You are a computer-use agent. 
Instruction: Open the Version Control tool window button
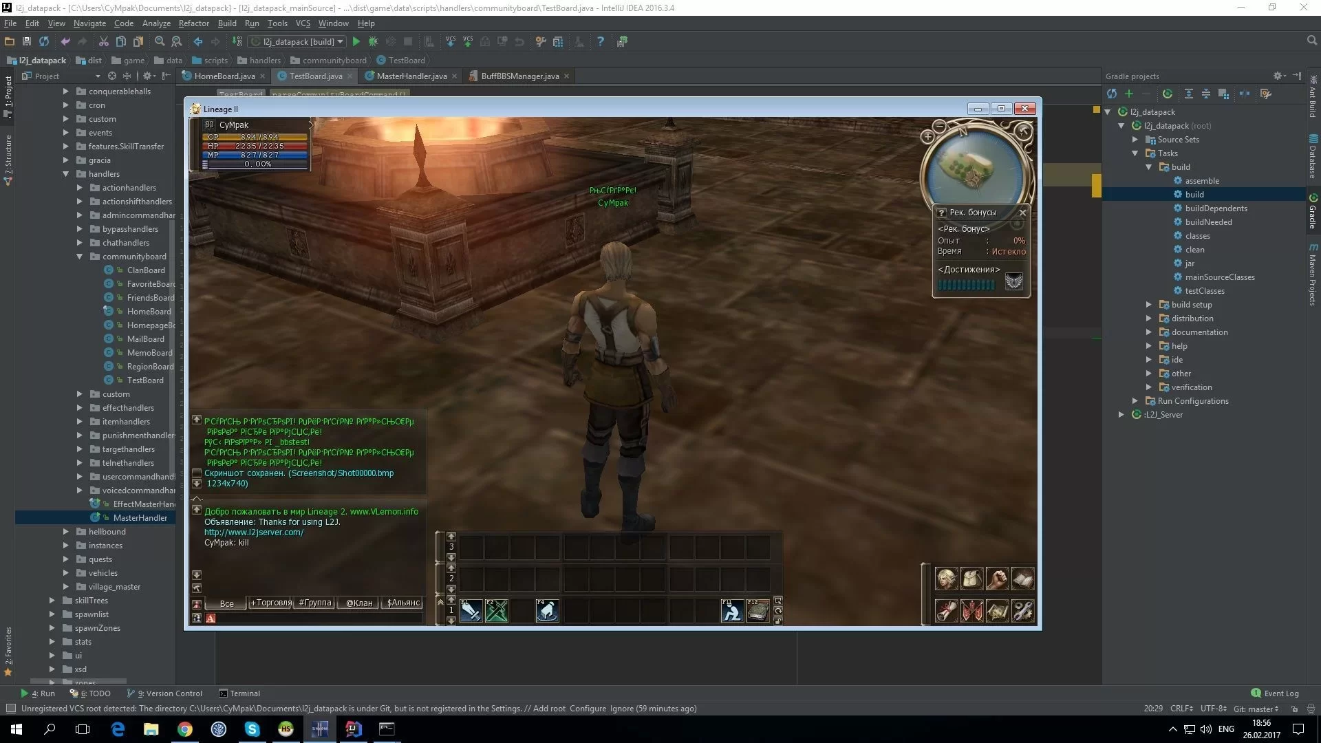click(164, 693)
